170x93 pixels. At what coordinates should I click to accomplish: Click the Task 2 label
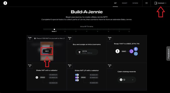click(69, 38)
